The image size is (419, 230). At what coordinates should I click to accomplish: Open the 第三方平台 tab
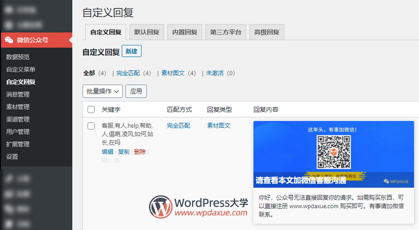[x=225, y=32]
